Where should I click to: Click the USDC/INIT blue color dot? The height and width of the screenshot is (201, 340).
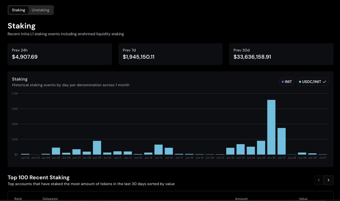click(300, 82)
